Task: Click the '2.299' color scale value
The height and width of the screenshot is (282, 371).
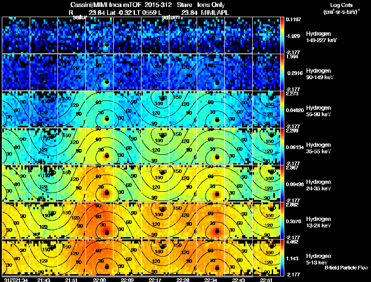Action: [292, 131]
